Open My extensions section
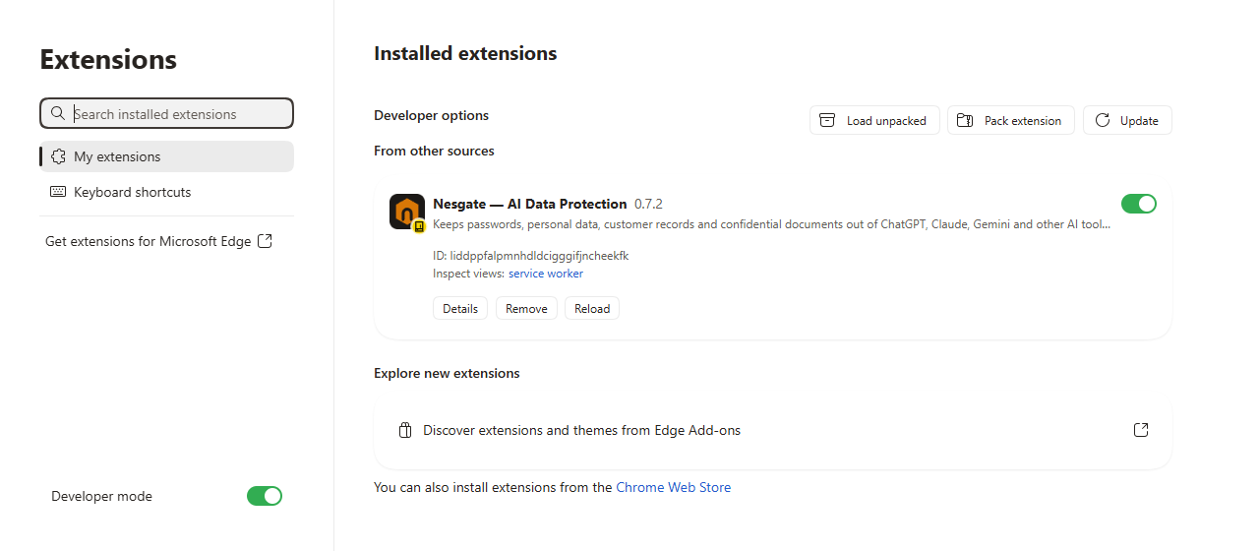Viewport: 1259px width, 551px height. click(x=166, y=156)
